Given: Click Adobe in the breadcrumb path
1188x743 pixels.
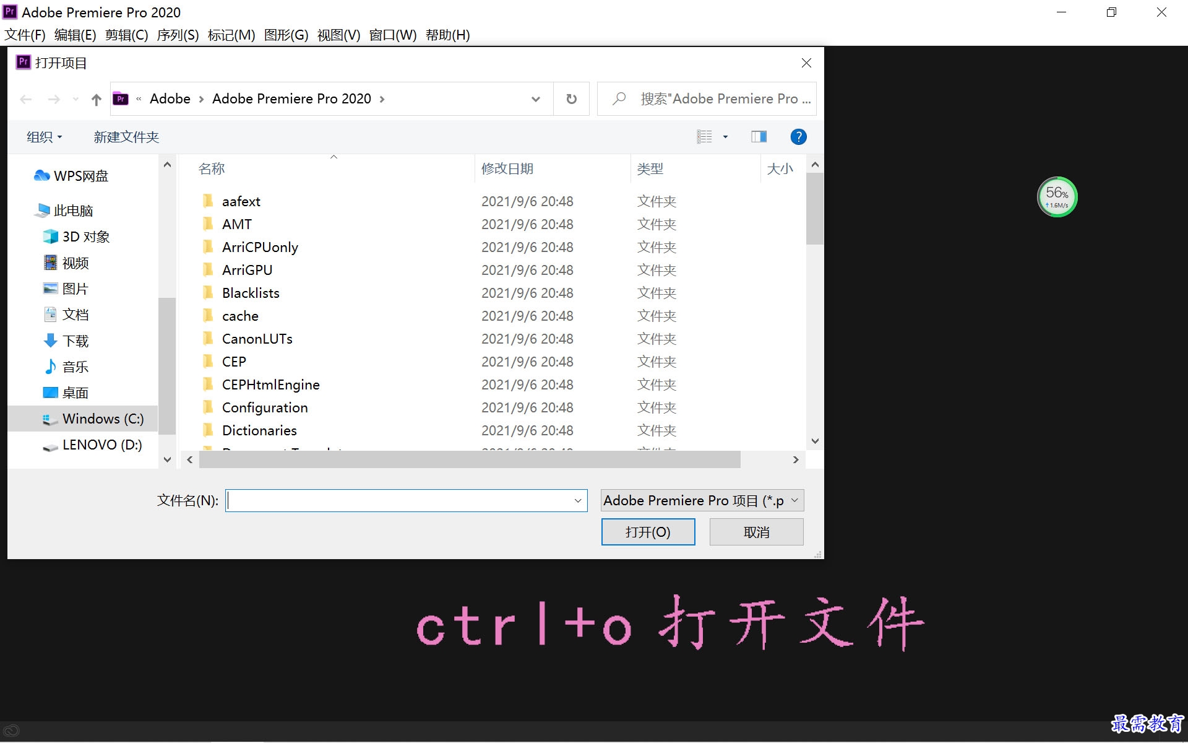Looking at the screenshot, I should pos(170,99).
